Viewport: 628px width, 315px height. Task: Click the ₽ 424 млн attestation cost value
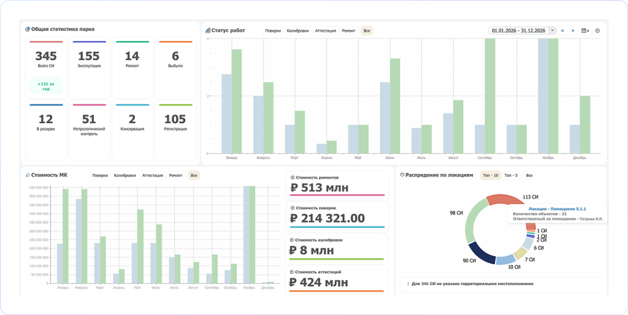[x=319, y=282]
